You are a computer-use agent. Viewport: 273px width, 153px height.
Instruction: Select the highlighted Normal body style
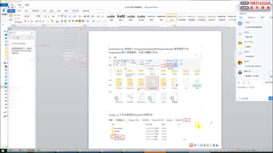(x=171, y=18)
